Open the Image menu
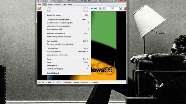This screenshot has width=186, height=104. tap(50, 5)
